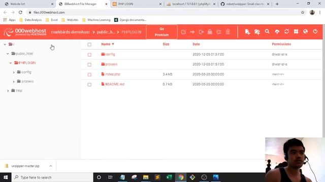The height and width of the screenshot is (182, 325).
Task: Expand the process tree node
Action: [x=14, y=81]
